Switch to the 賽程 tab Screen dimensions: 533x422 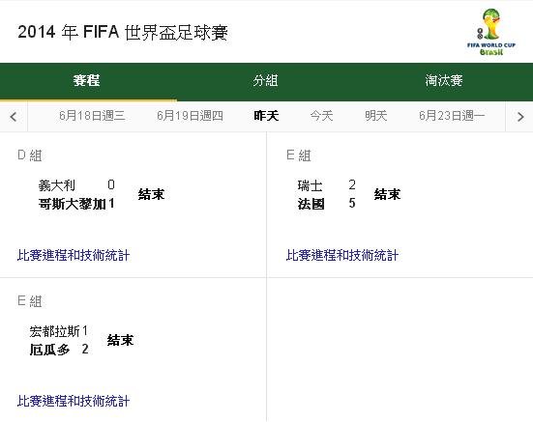87,81
